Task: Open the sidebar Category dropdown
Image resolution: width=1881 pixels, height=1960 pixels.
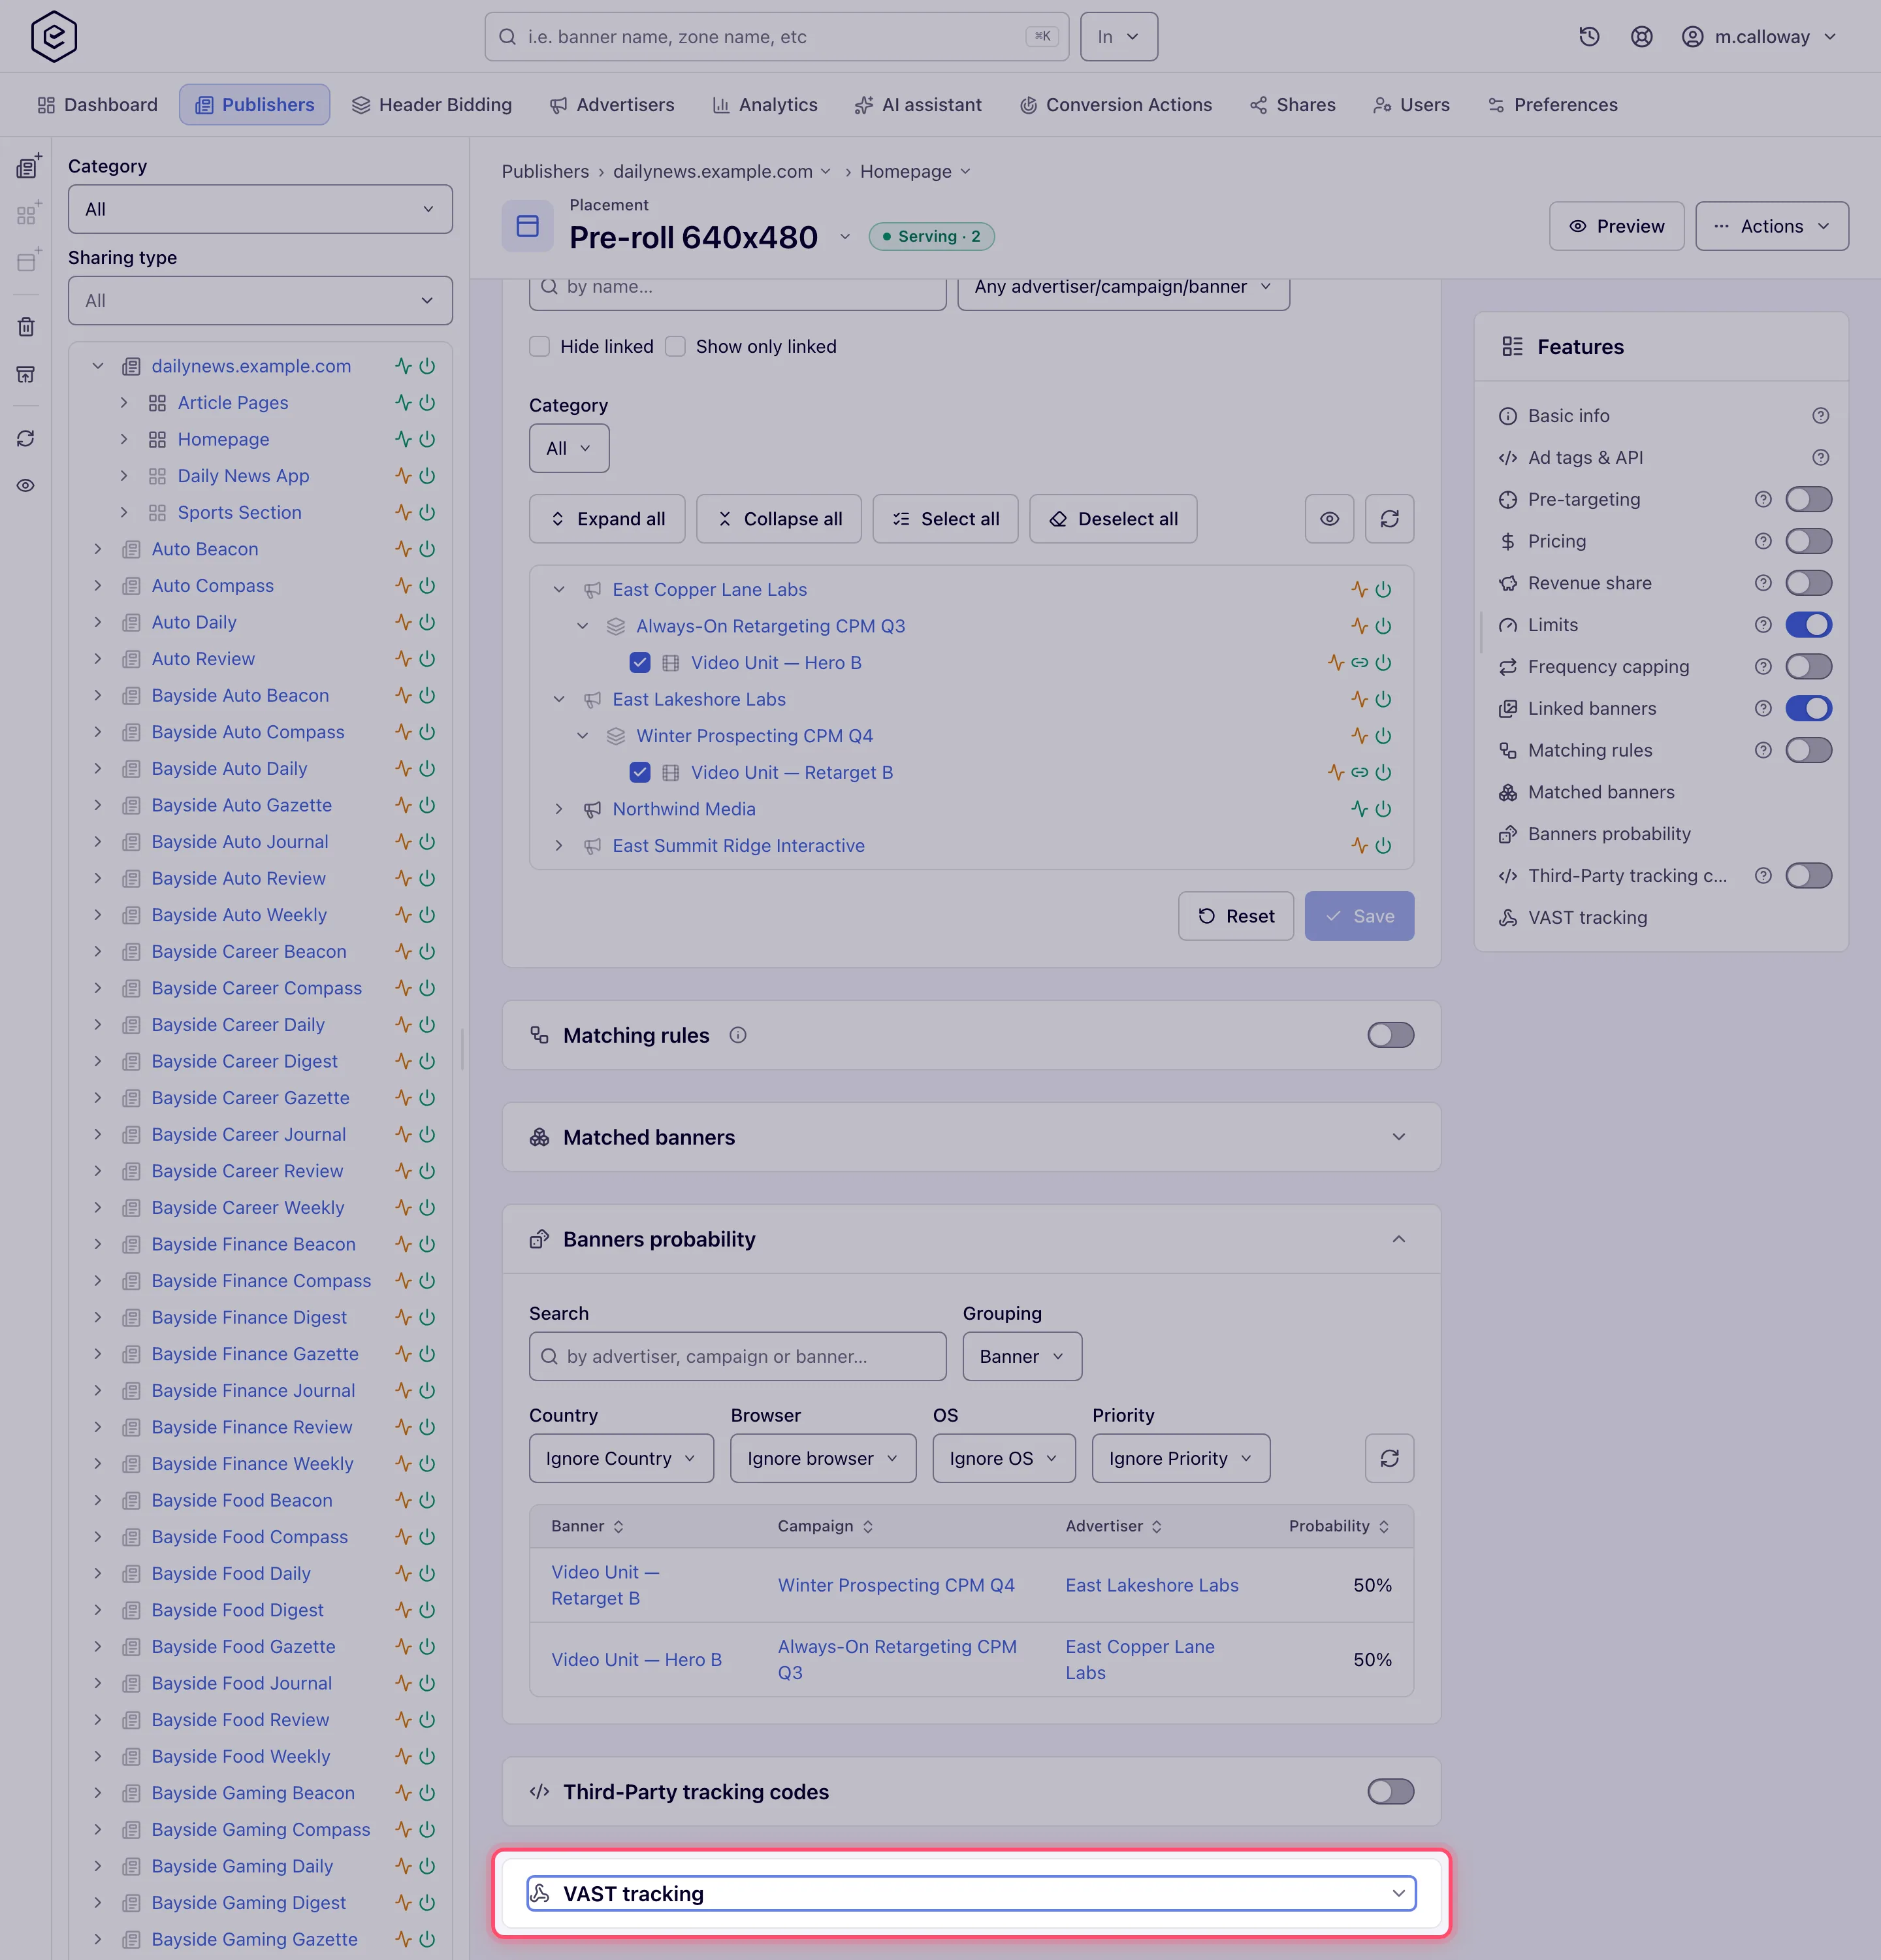Action: point(260,209)
